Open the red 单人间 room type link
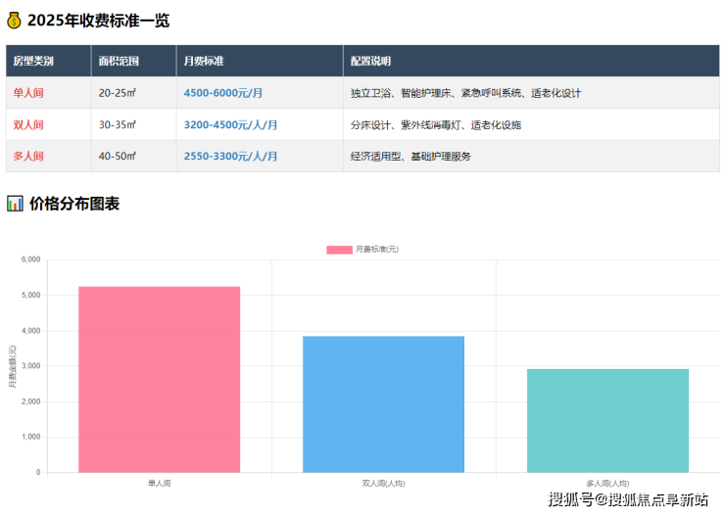This screenshot has width=725, height=515. 27,93
